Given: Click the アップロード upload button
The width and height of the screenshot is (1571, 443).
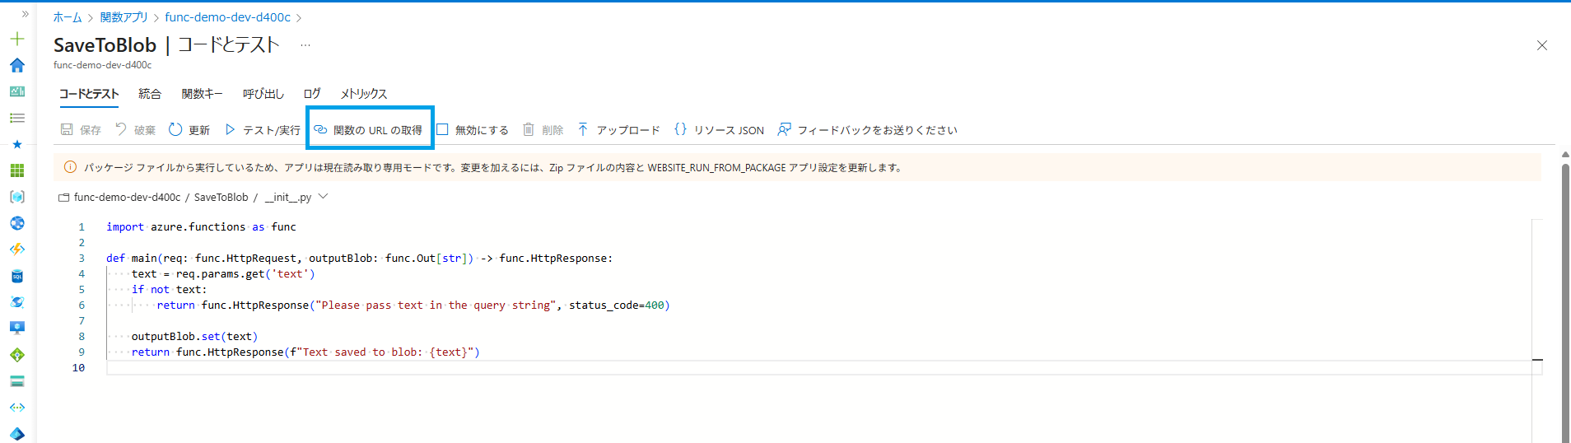Looking at the screenshot, I should coord(618,130).
